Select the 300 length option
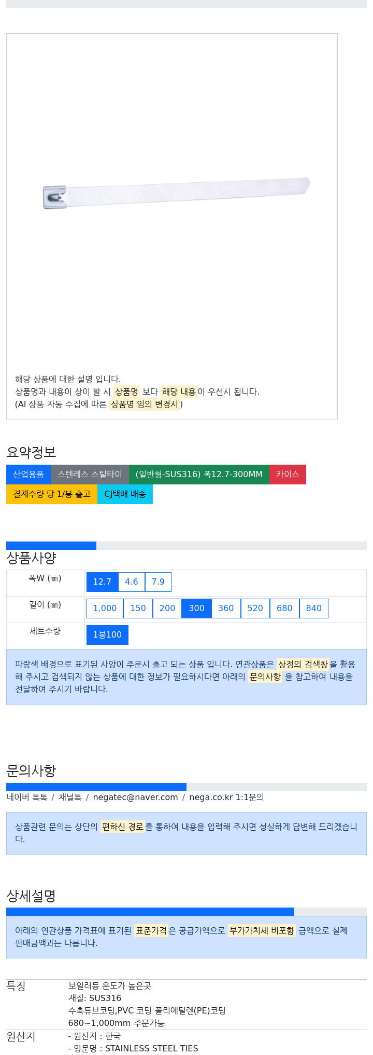 click(x=196, y=608)
